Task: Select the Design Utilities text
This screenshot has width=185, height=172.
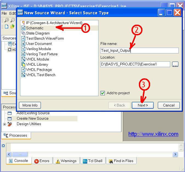Action: 29,124
